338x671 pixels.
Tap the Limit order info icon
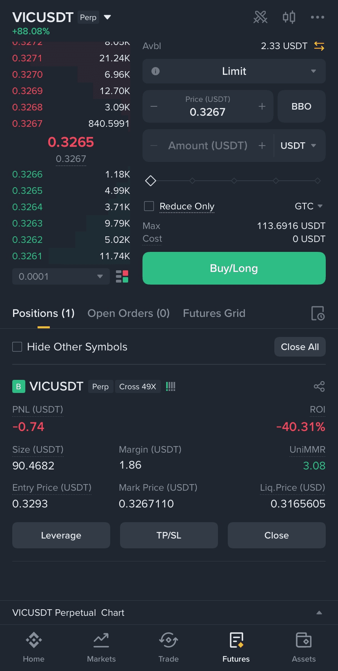(x=156, y=71)
